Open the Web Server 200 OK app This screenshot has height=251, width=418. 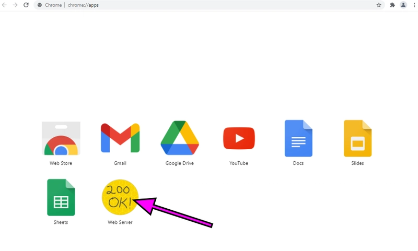(x=120, y=197)
